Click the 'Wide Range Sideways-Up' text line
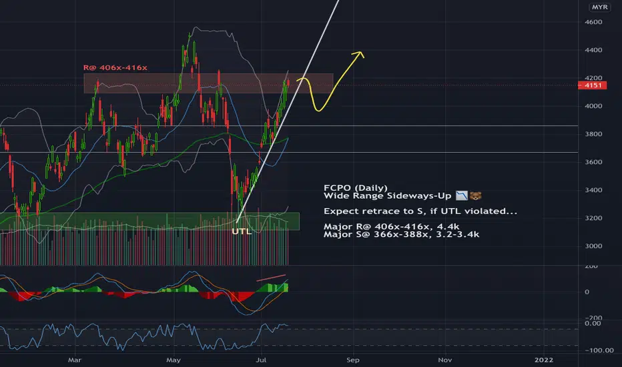The height and width of the screenshot is (367, 622). click(388, 196)
